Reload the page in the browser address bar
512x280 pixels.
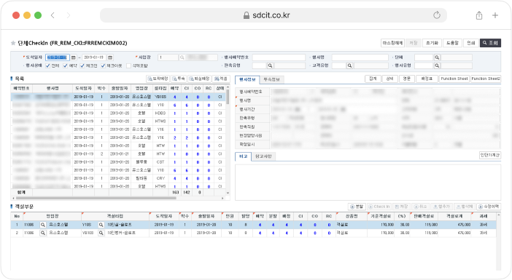(x=437, y=15)
